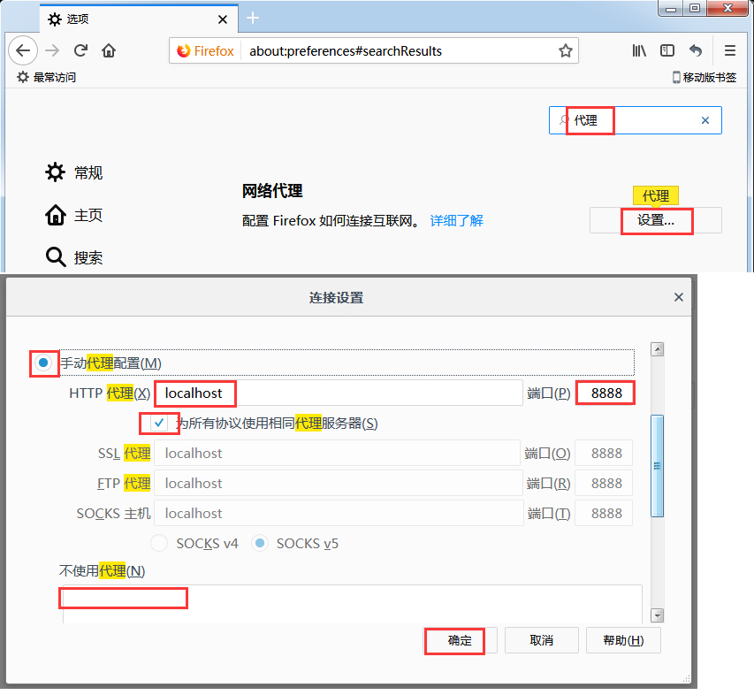Viewport: 754px width, 695px height.
Task: Select the SOCKS v5 radio option
Action: click(260, 543)
